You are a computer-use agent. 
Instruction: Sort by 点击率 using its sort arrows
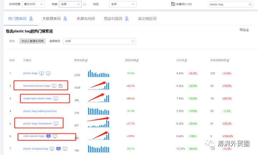click(x=186, y=60)
